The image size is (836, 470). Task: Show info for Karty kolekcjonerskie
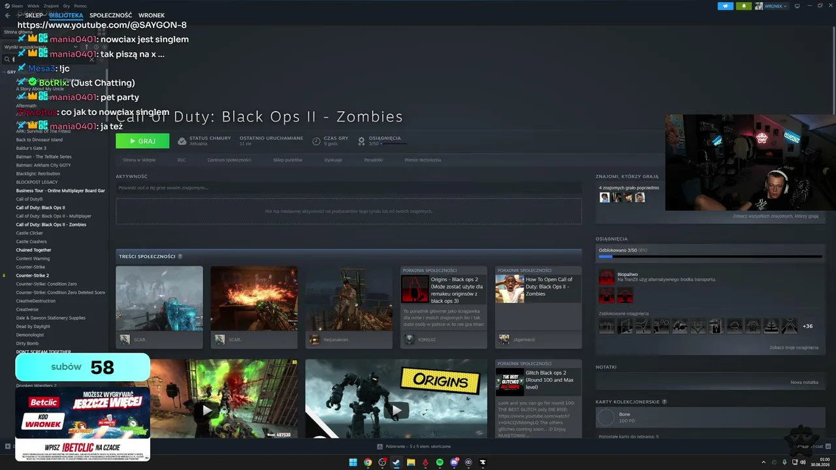tap(664, 401)
